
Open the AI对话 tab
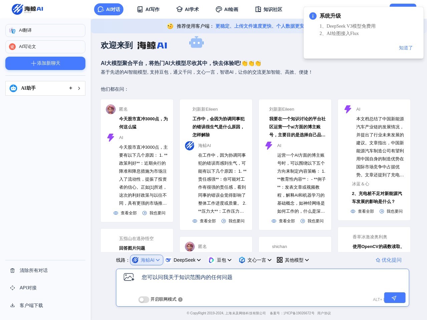point(109,9)
